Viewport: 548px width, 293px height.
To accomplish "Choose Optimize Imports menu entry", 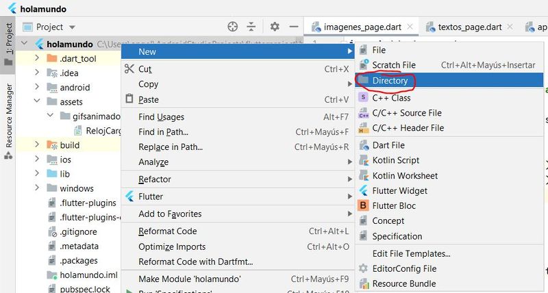I will point(238,246).
